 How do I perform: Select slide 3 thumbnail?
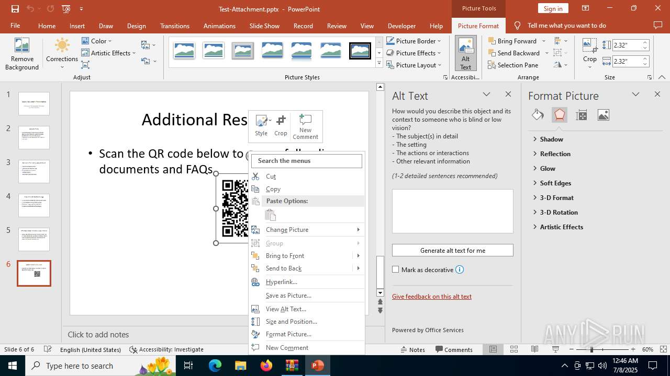coord(34,171)
